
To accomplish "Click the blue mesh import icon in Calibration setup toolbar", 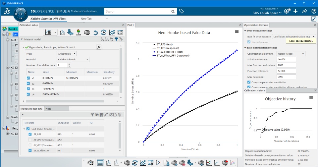I will (x=70, y=32).
